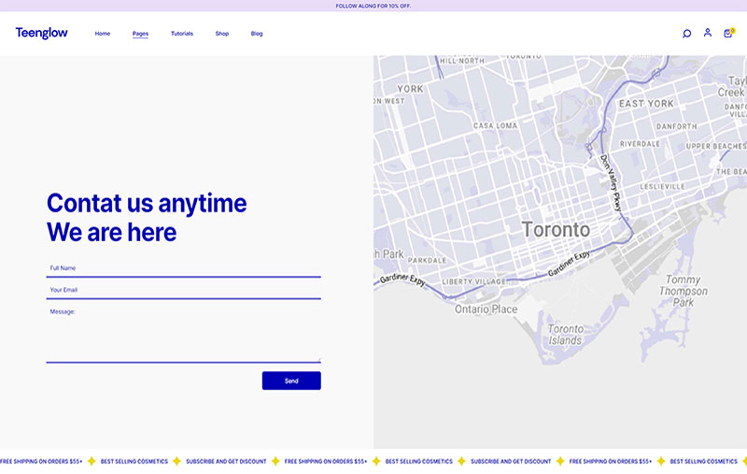Click the Follow Along 10% off banner
The image size is (747, 474).
(x=373, y=6)
